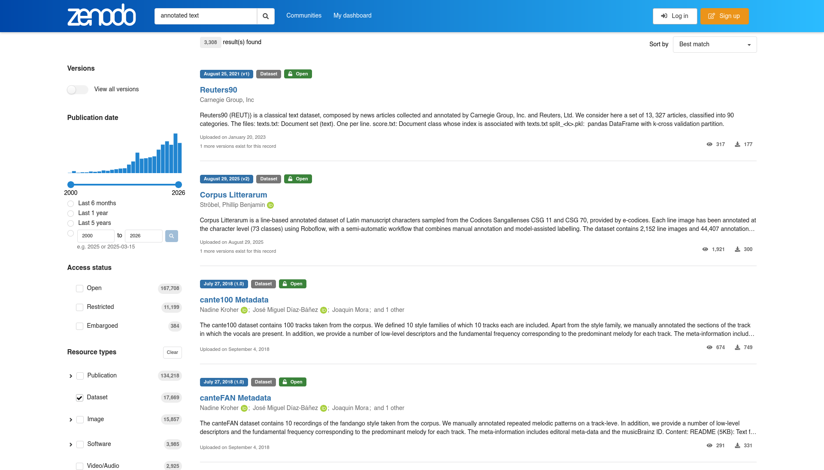
Task: Toggle the View all versions switch
Action: click(78, 90)
